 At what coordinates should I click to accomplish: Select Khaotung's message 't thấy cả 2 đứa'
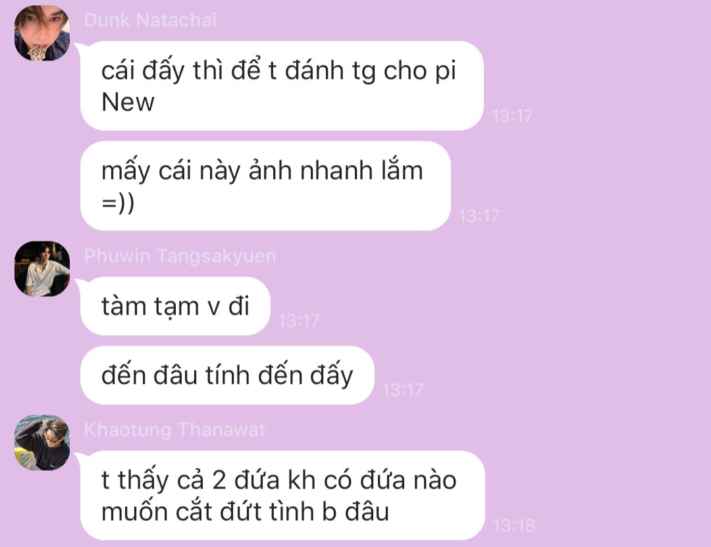point(282,495)
